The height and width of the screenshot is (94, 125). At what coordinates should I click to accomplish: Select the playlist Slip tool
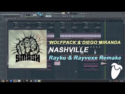tap(10, 18)
